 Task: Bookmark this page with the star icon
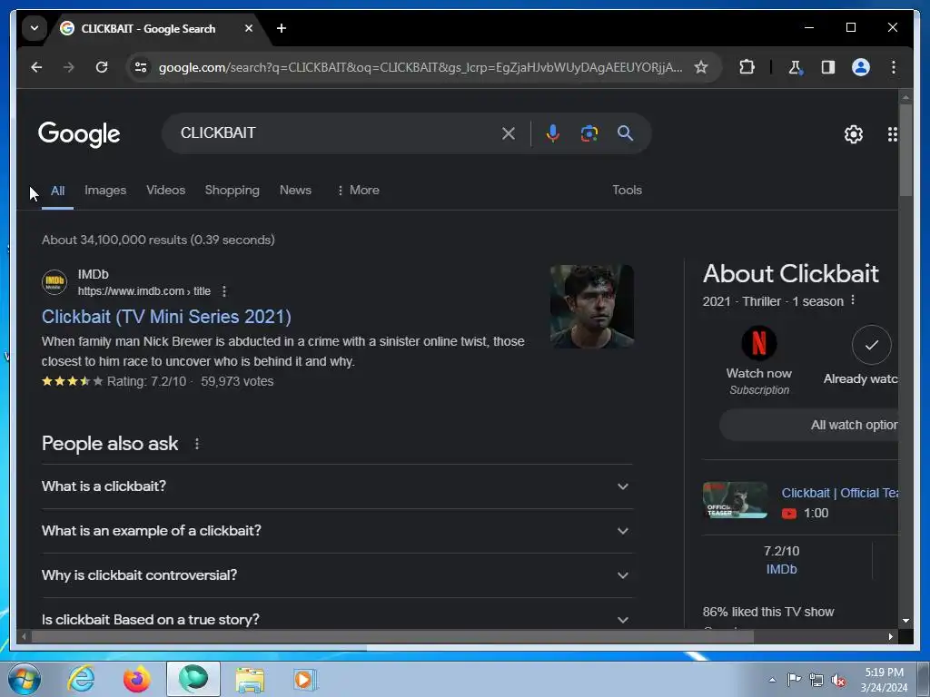tap(701, 67)
